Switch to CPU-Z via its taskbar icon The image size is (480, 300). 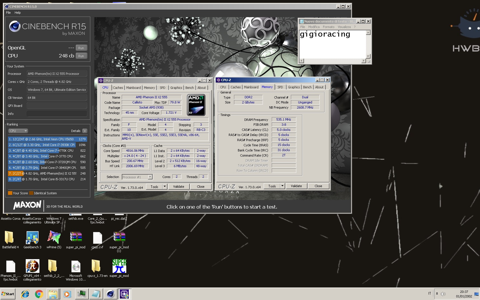[x=124, y=294]
